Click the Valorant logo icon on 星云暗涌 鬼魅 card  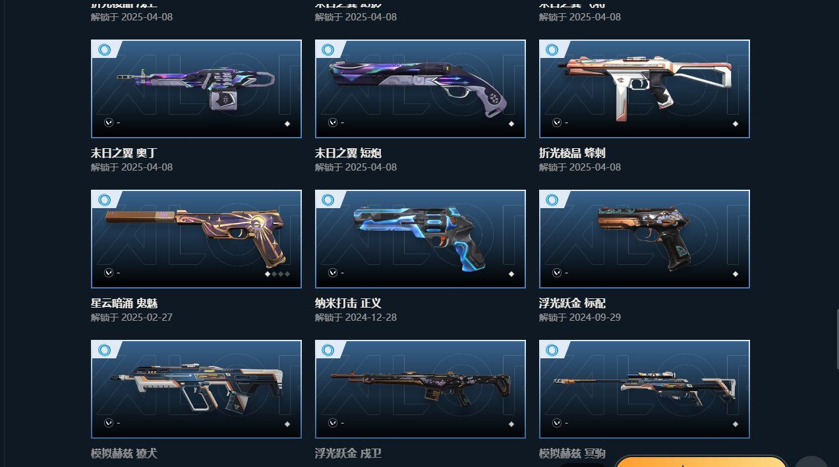coord(109,273)
